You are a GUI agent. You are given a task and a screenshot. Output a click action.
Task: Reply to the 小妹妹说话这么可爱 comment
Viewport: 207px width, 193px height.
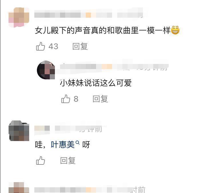pos(100,99)
